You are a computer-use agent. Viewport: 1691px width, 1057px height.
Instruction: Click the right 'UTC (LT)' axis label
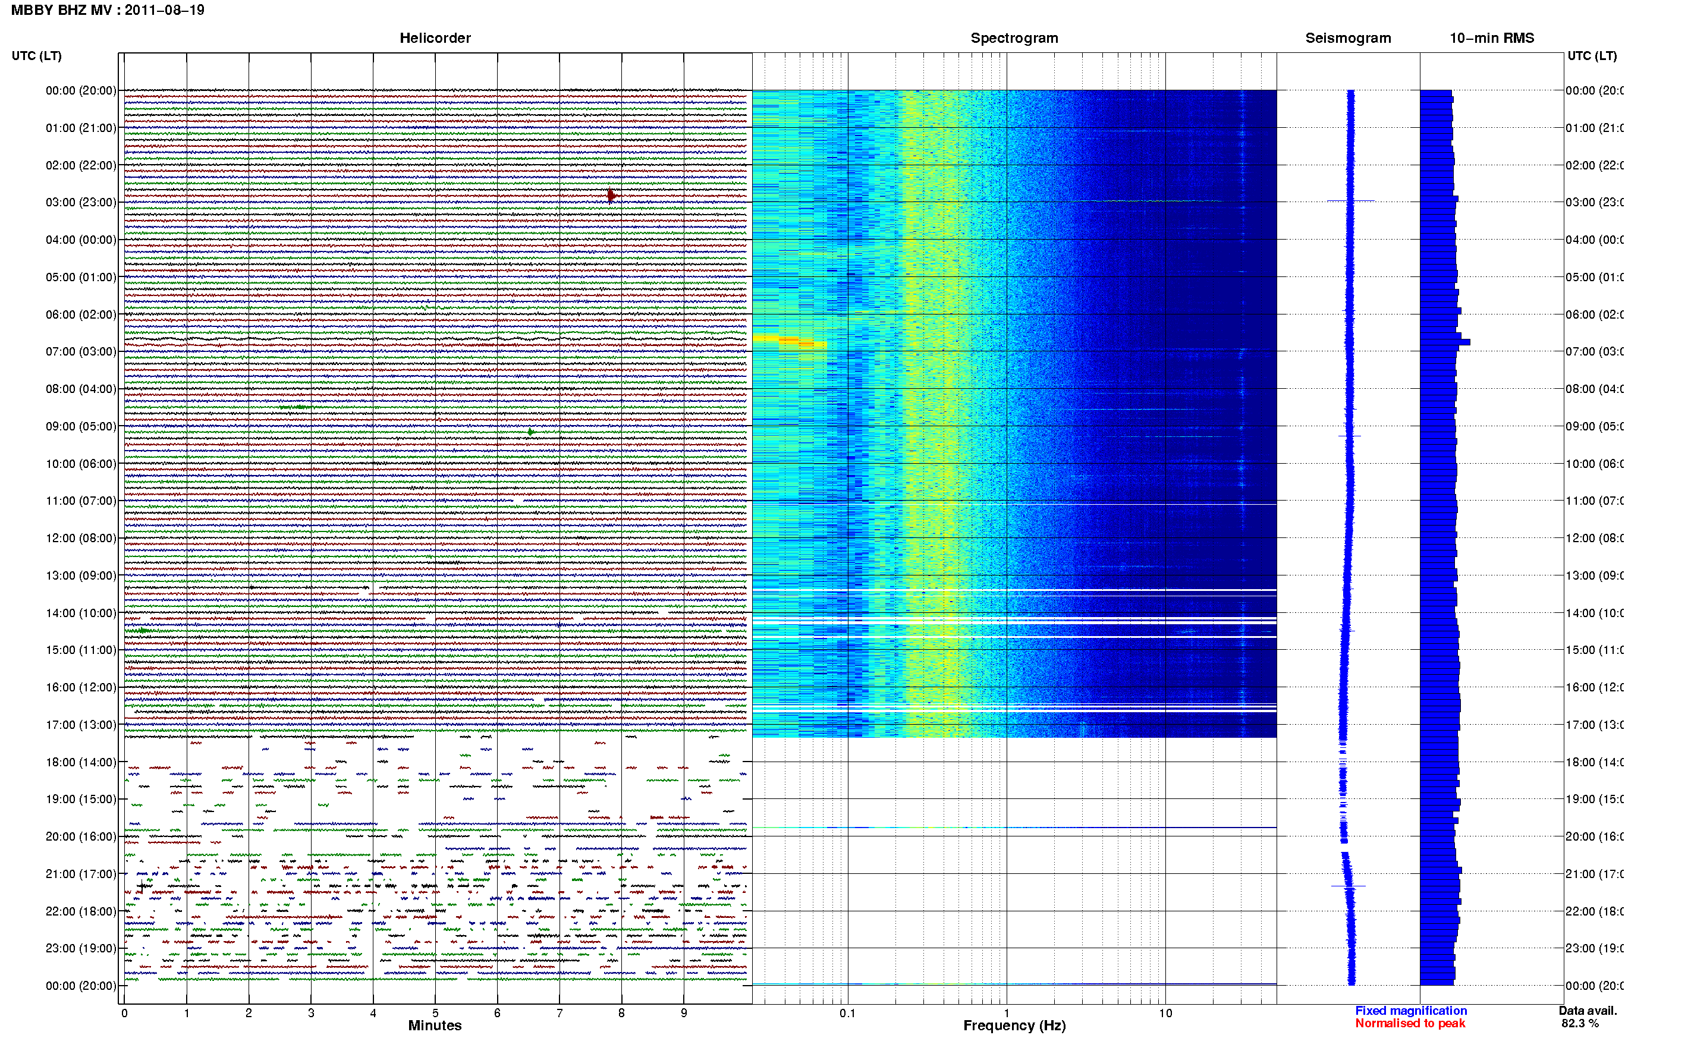coord(1592,56)
